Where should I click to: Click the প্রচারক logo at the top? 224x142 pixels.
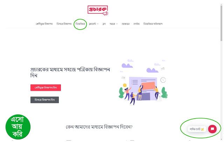click(x=98, y=10)
